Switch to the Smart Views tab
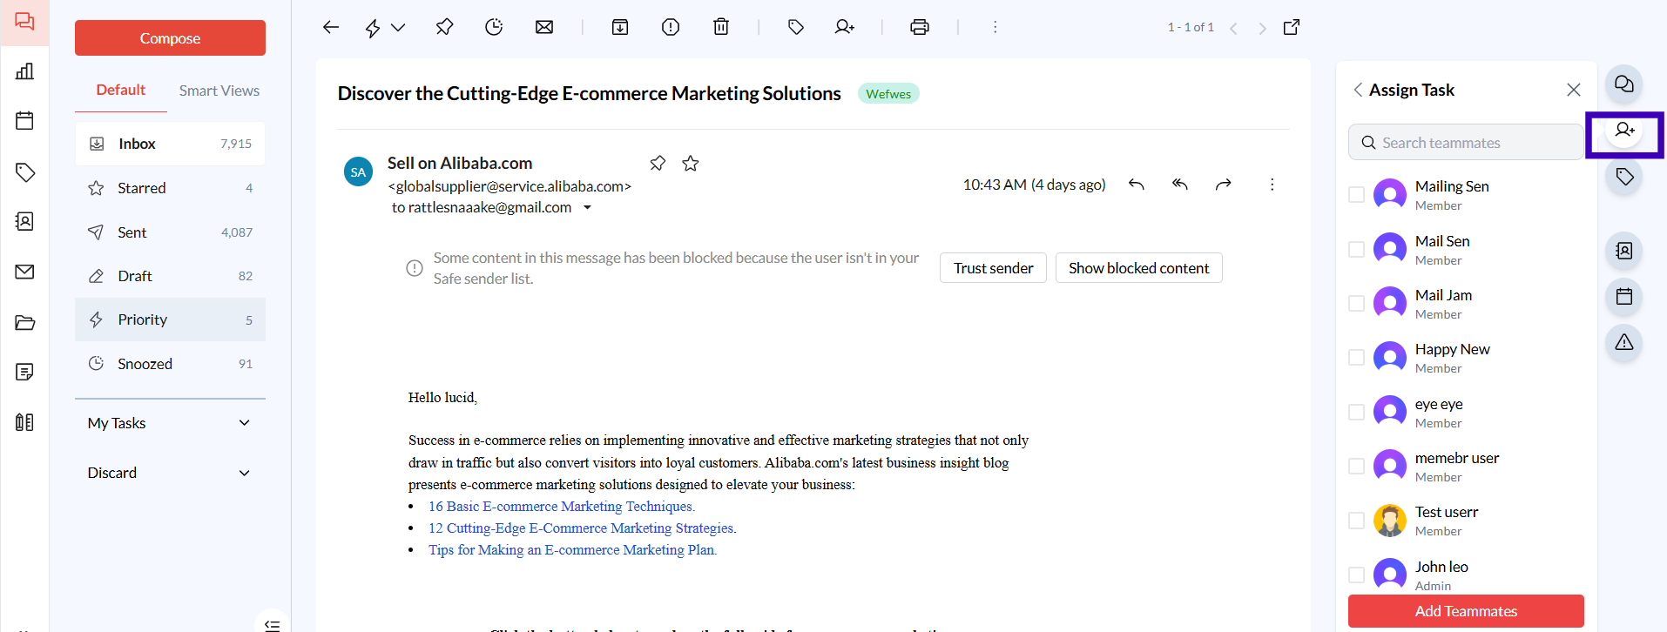Image resolution: width=1667 pixels, height=632 pixels. (x=219, y=91)
